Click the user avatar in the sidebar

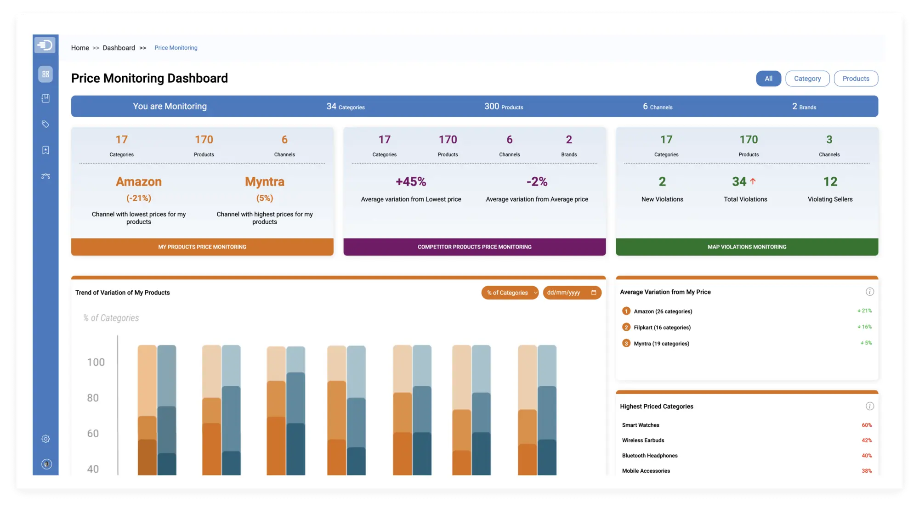[x=46, y=464]
